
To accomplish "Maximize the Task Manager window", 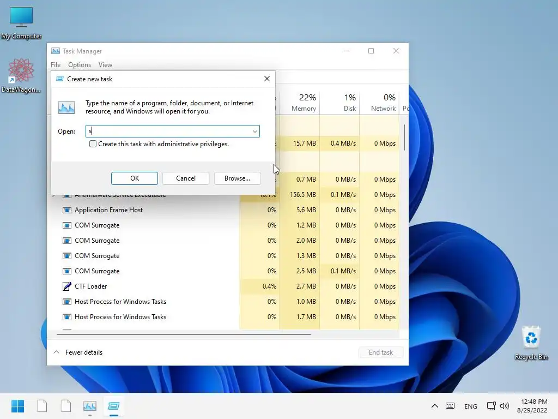I will pyautogui.click(x=371, y=51).
